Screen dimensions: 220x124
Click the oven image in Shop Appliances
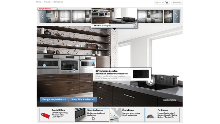[x=80, y=115]
